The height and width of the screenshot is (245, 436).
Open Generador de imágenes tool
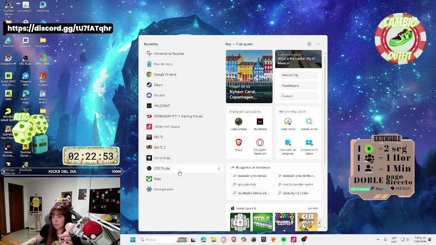tap(288, 147)
